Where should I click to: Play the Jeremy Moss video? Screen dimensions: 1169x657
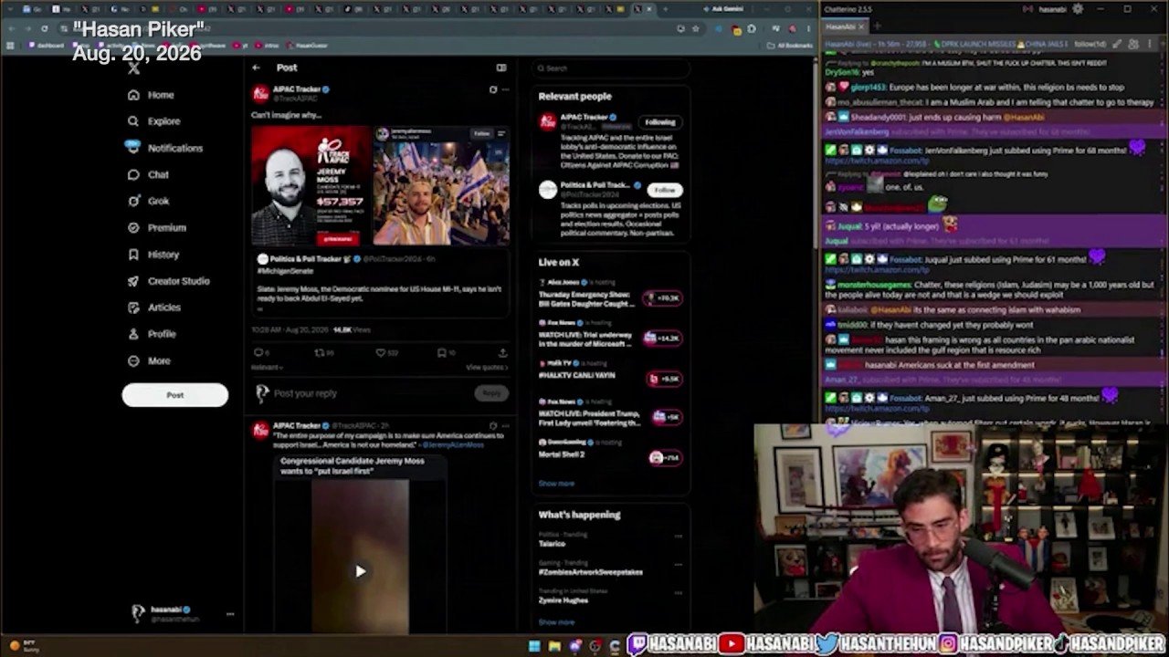[x=361, y=571]
